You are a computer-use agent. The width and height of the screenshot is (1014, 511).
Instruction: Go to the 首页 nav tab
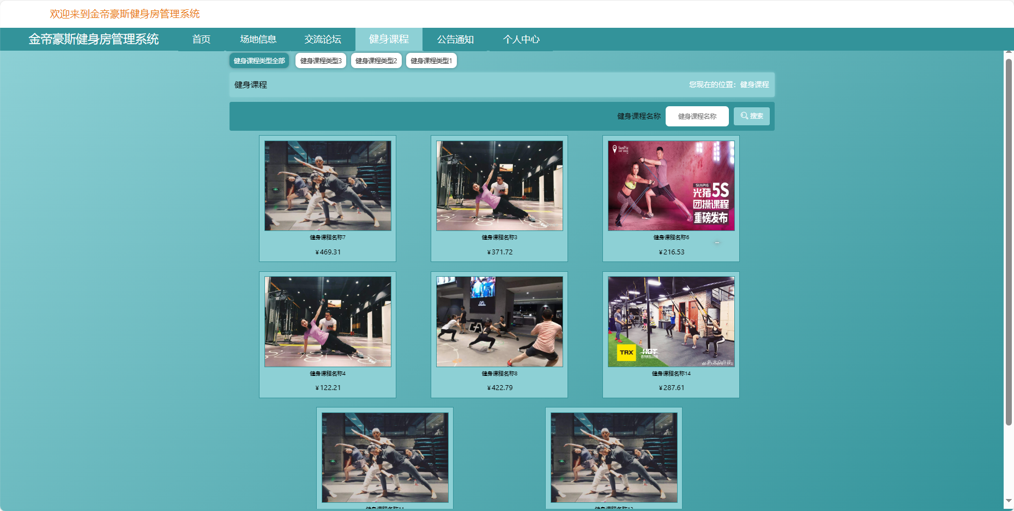click(x=201, y=39)
